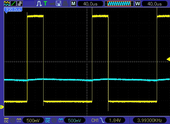The image size is (170, 124).
Task: Select the 3.99300KHz frequency counter readout
Action: [x=150, y=120]
